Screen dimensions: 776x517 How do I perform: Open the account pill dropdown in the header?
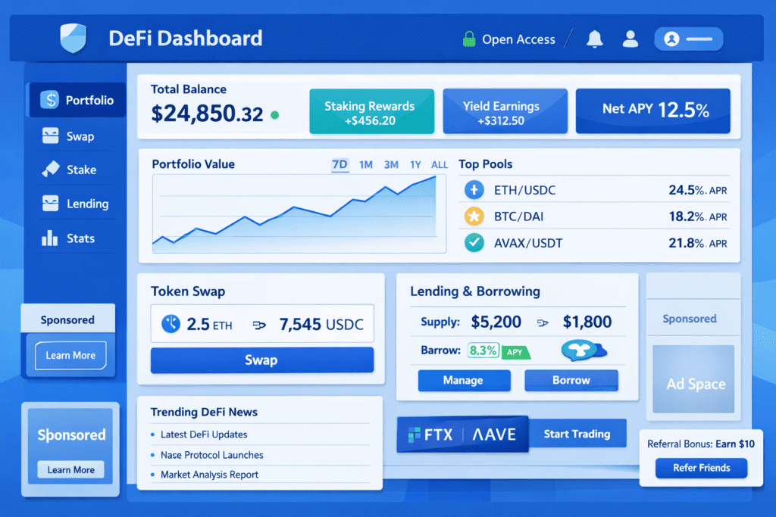point(688,39)
